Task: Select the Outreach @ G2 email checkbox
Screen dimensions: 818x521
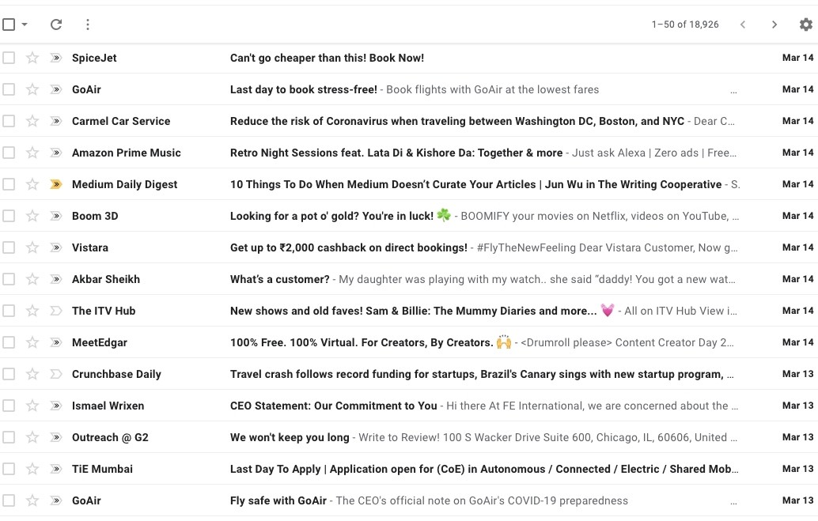Action: click(x=9, y=437)
